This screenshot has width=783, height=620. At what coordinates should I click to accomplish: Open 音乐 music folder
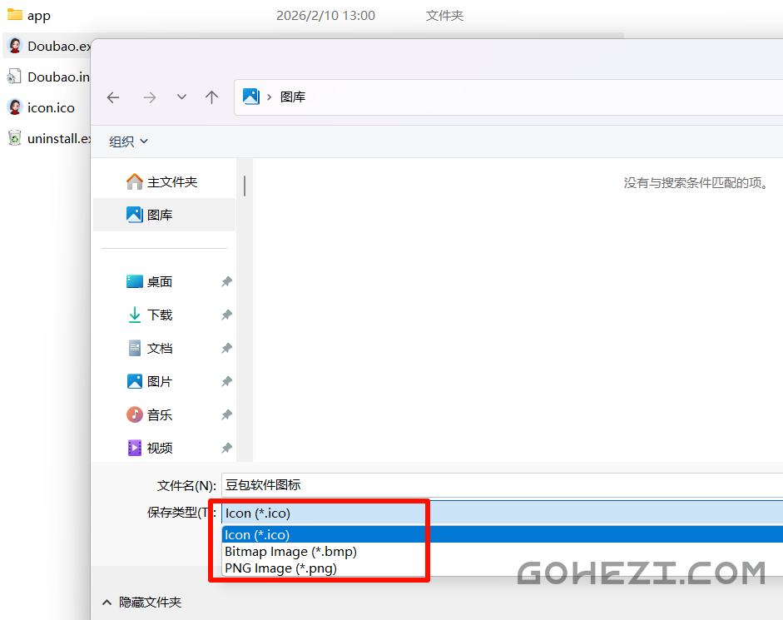tap(159, 414)
